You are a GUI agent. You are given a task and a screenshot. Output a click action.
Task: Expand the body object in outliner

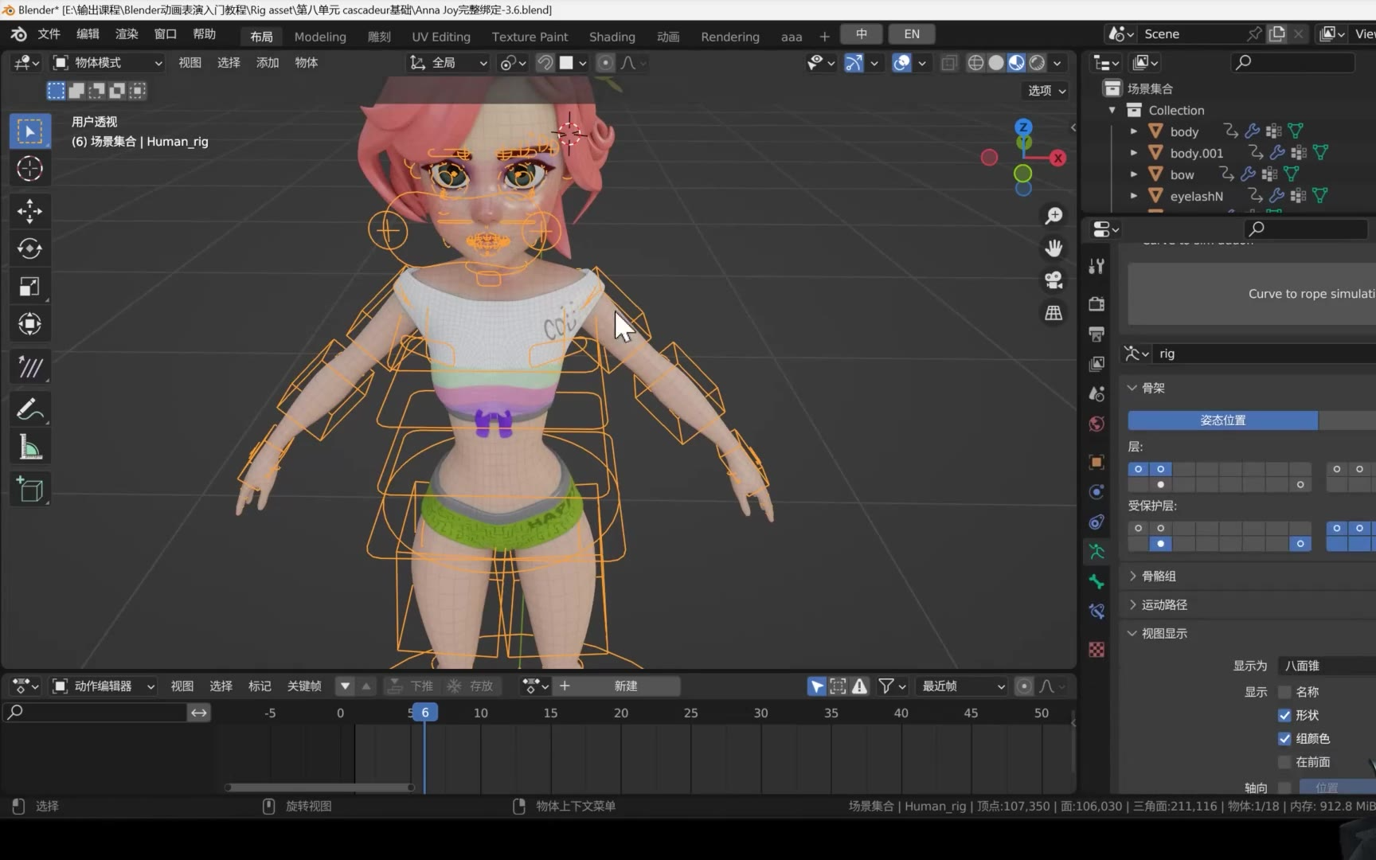[1134, 131]
